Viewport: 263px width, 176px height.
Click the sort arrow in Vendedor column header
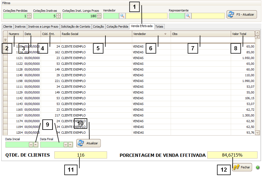(x=165, y=34)
